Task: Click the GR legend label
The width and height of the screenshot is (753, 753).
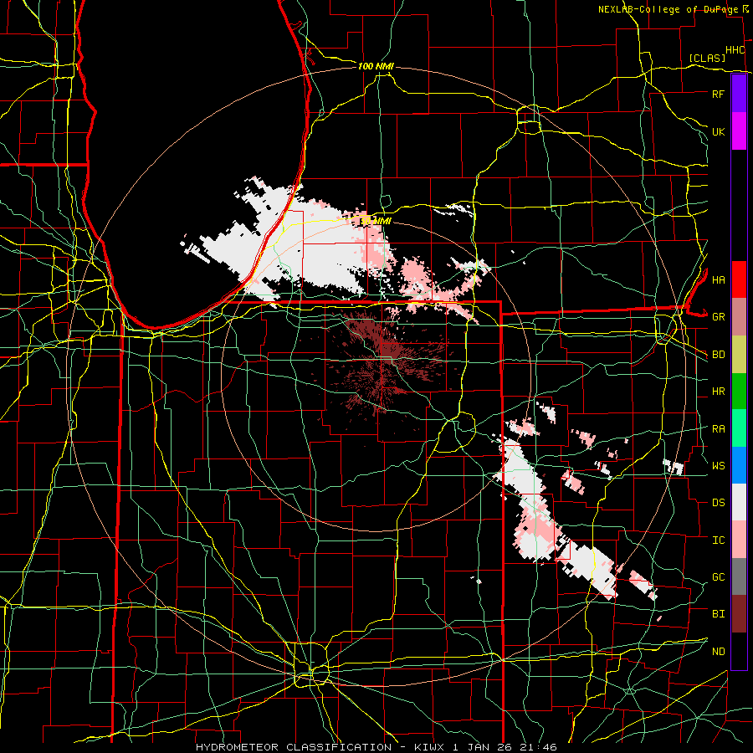Action: [x=718, y=317]
